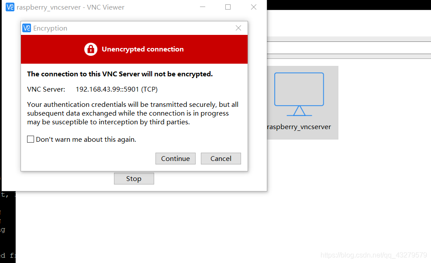Maximize the VNC Viewer window
431x263 pixels.
(228, 7)
